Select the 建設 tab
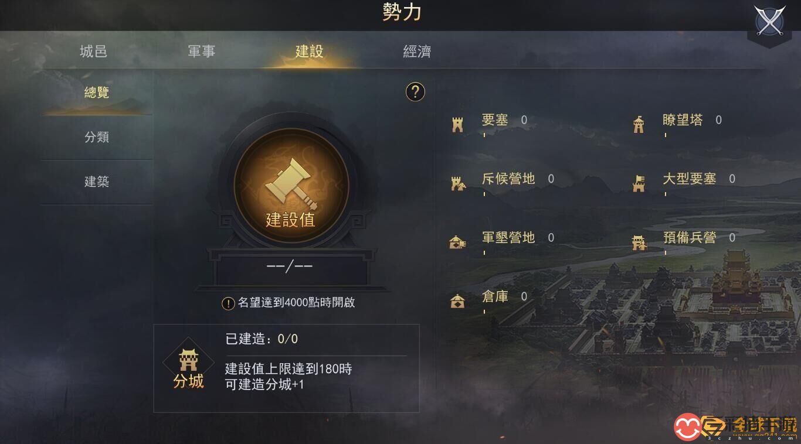 [309, 52]
